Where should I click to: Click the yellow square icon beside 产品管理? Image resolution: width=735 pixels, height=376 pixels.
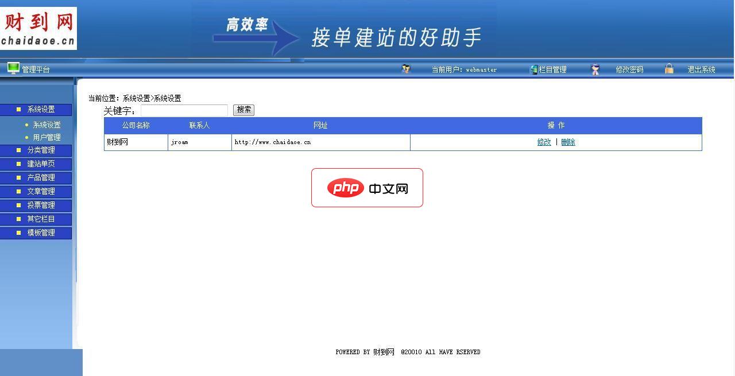(x=19, y=177)
